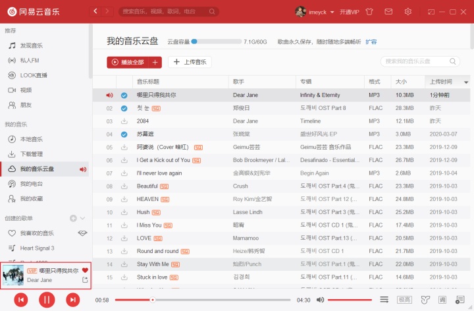
Task: Click the 播放全部 button
Action: (128, 63)
